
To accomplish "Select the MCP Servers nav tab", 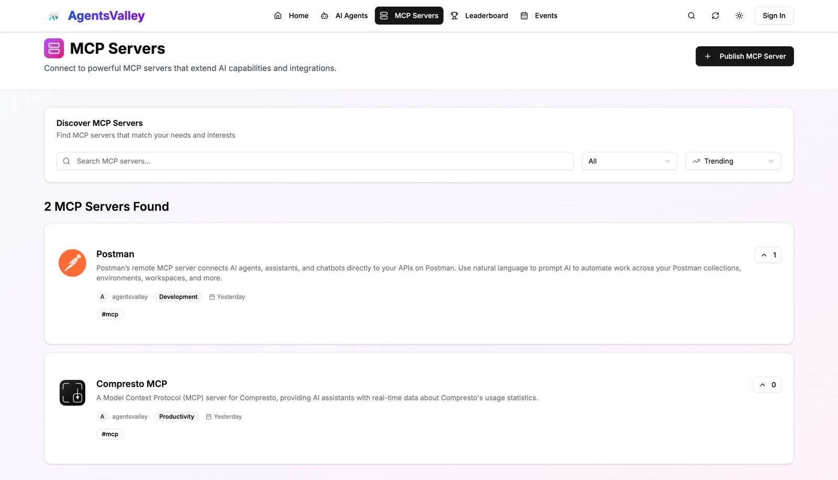I will click(409, 16).
